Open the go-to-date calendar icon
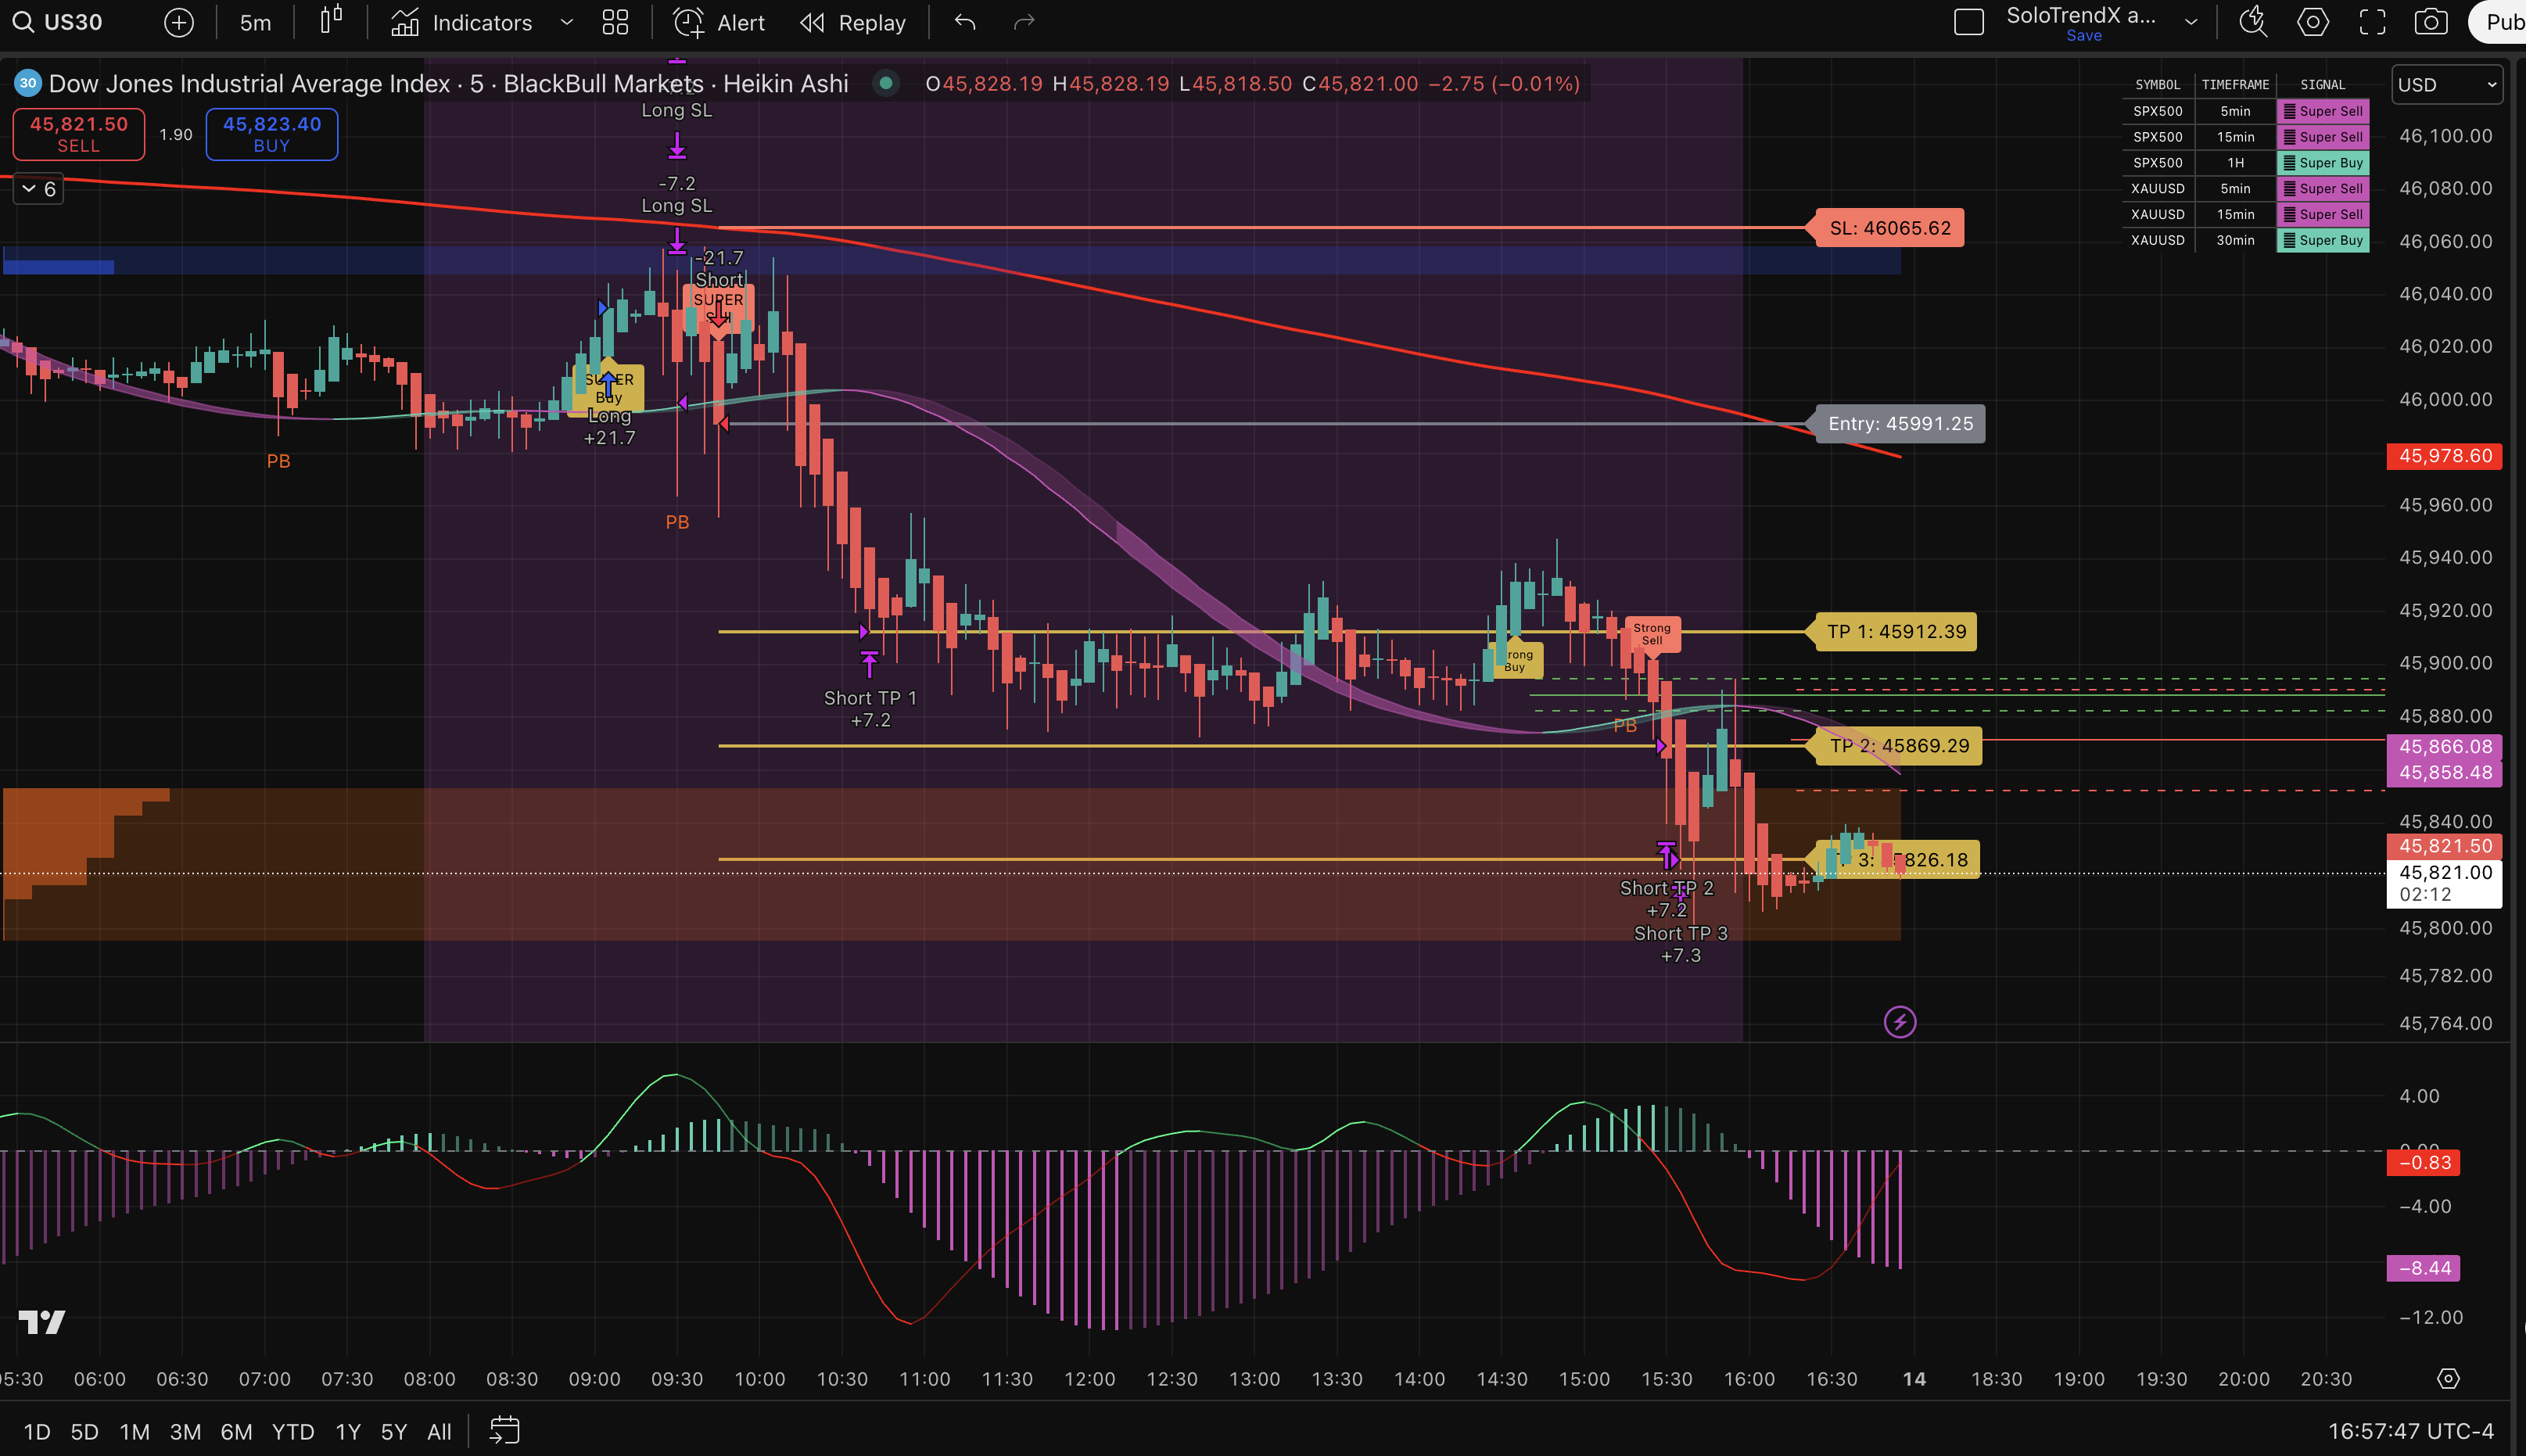The image size is (2526, 1456). [504, 1431]
